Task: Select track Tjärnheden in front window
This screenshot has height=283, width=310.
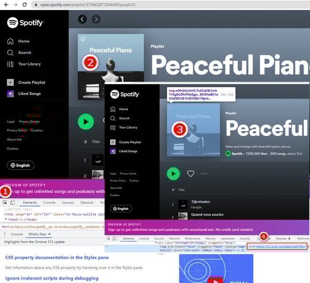Action: pos(201,201)
